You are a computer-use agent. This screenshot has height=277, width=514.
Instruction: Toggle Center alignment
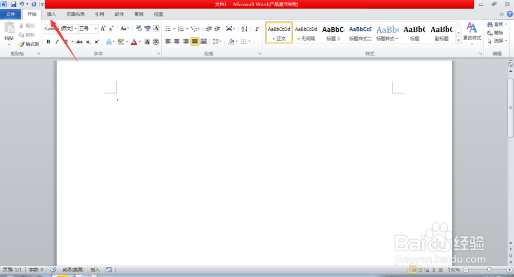pyautogui.click(x=177, y=41)
